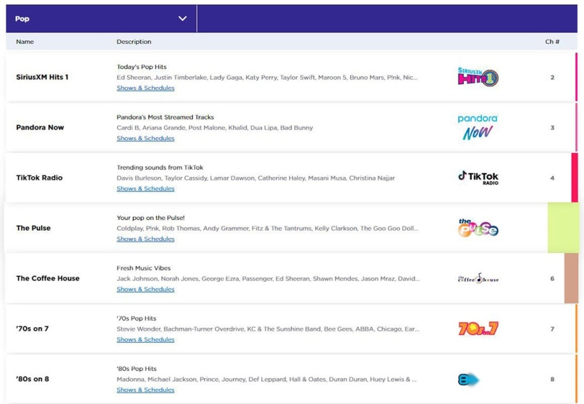The height and width of the screenshot is (404, 584).
Task: Open Shows & Schedules for The Coffee House
Action: click(x=145, y=289)
